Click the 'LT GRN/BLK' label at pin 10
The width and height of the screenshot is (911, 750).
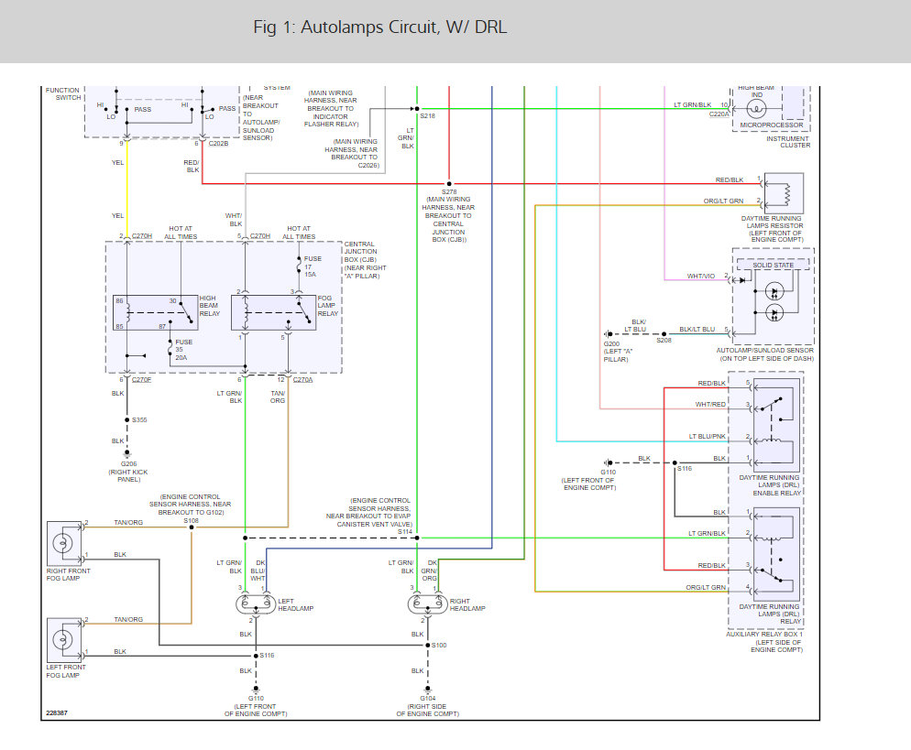[693, 105]
